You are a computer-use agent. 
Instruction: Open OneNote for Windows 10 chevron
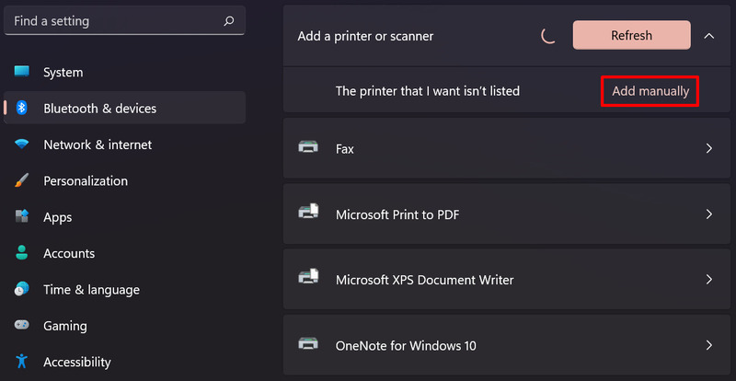[708, 346]
